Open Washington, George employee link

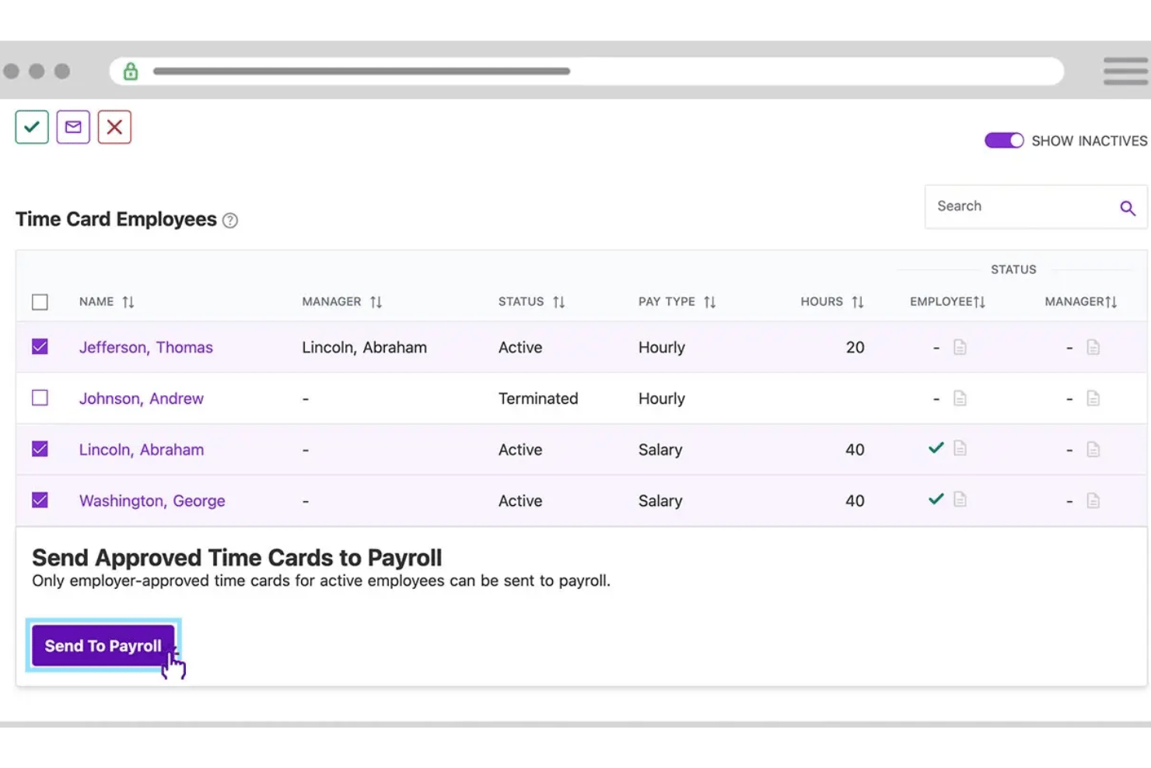click(x=152, y=502)
